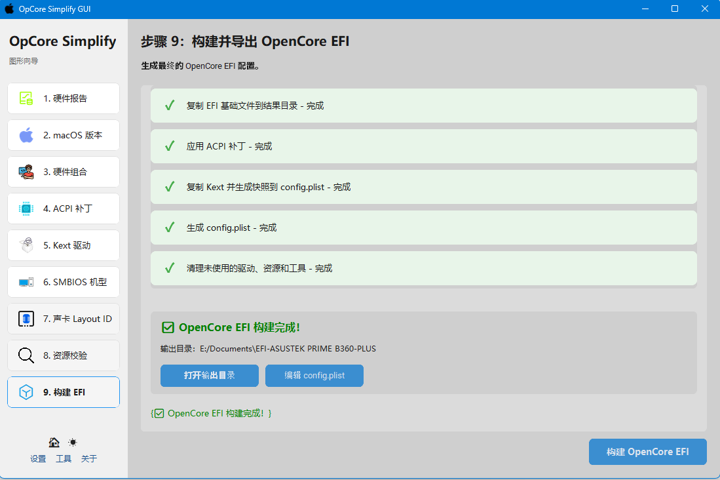Screen dimensions: 720x480
Task: Minimize the OpCore Simplify GUI window
Action: click(x=645, y=9)
